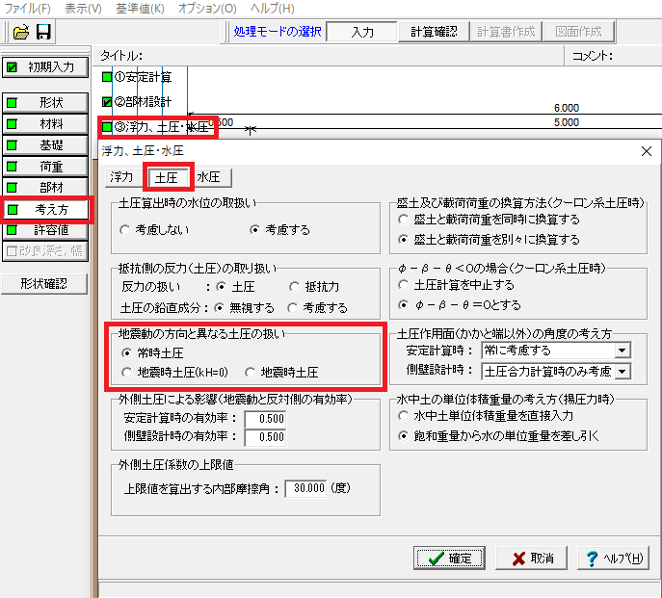
Task: Open file using the folder icon
Action: point(20,32)
